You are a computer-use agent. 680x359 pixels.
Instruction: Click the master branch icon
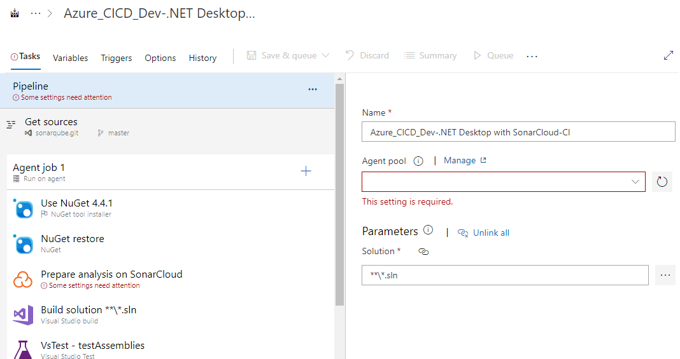coord(101,133)
